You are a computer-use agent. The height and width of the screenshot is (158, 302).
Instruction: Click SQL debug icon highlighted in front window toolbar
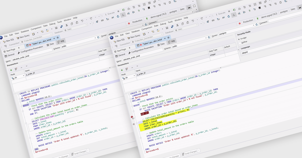(234, 15)
